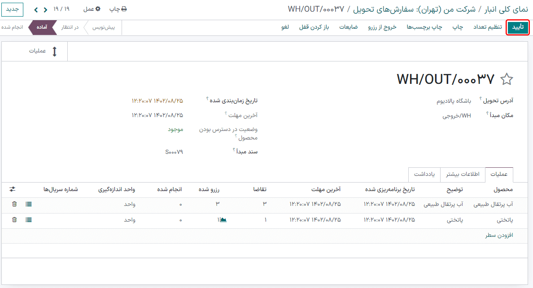Switch to the اطلاعات بیشتر tab
533x288 pixels.
click(463, 175)
